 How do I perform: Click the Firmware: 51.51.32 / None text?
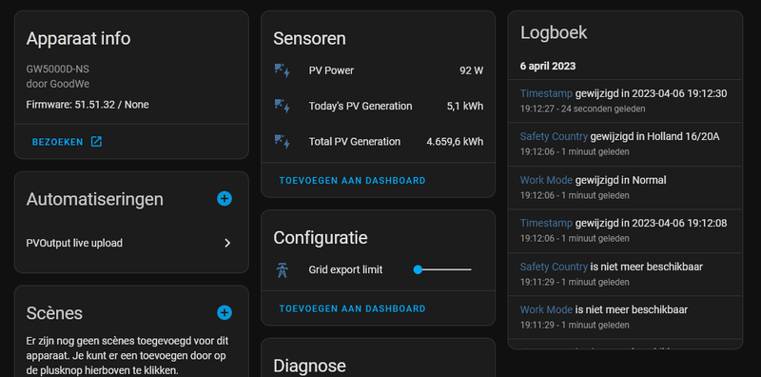click(x=88, y=105)
